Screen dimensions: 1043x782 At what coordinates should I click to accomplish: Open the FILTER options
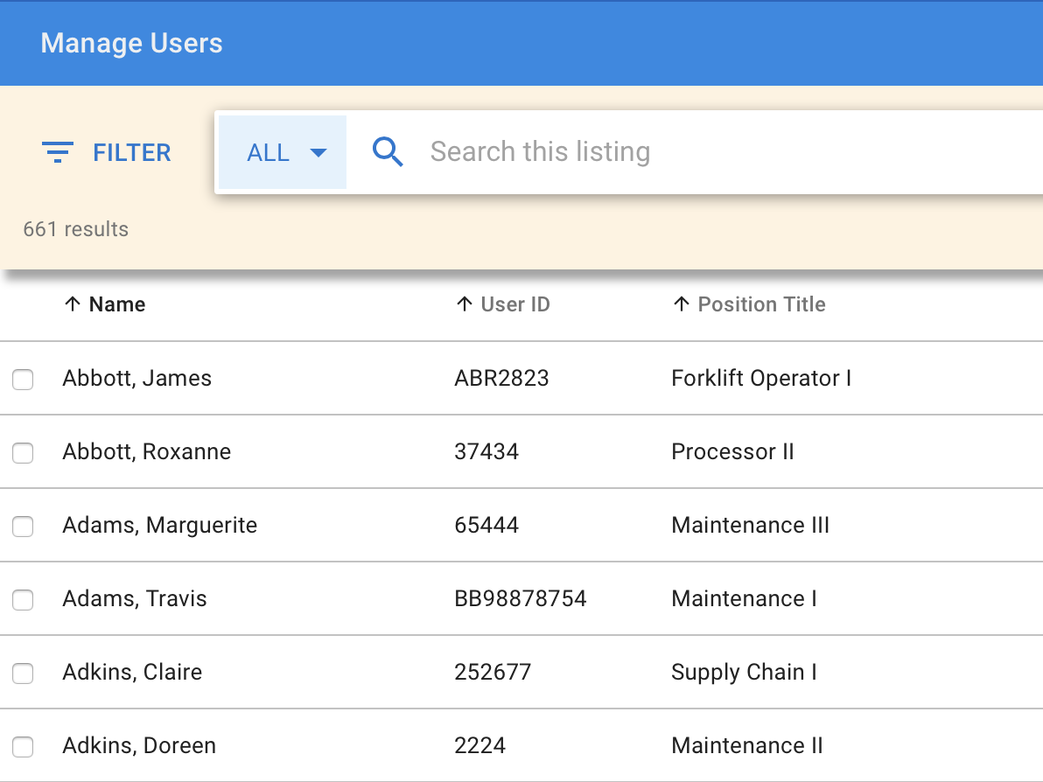pos(107,152)
